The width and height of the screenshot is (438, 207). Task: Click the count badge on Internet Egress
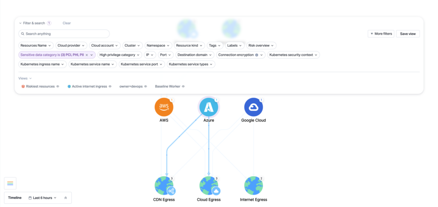(261, 178)
